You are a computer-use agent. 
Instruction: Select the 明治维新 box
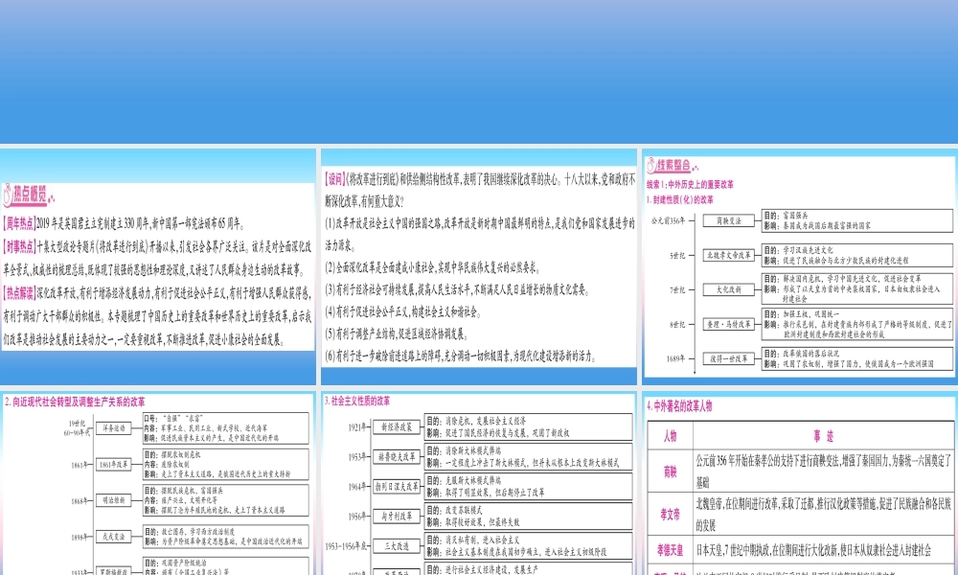114,500
